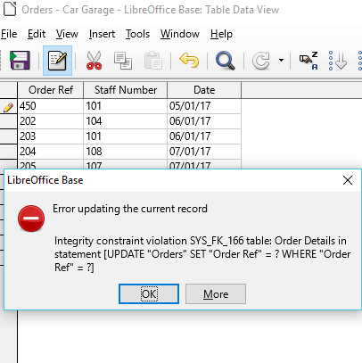Viewport: 362px width, 363px height.
Task: Open the Edit menu
Action: click(x=37, y=34)
